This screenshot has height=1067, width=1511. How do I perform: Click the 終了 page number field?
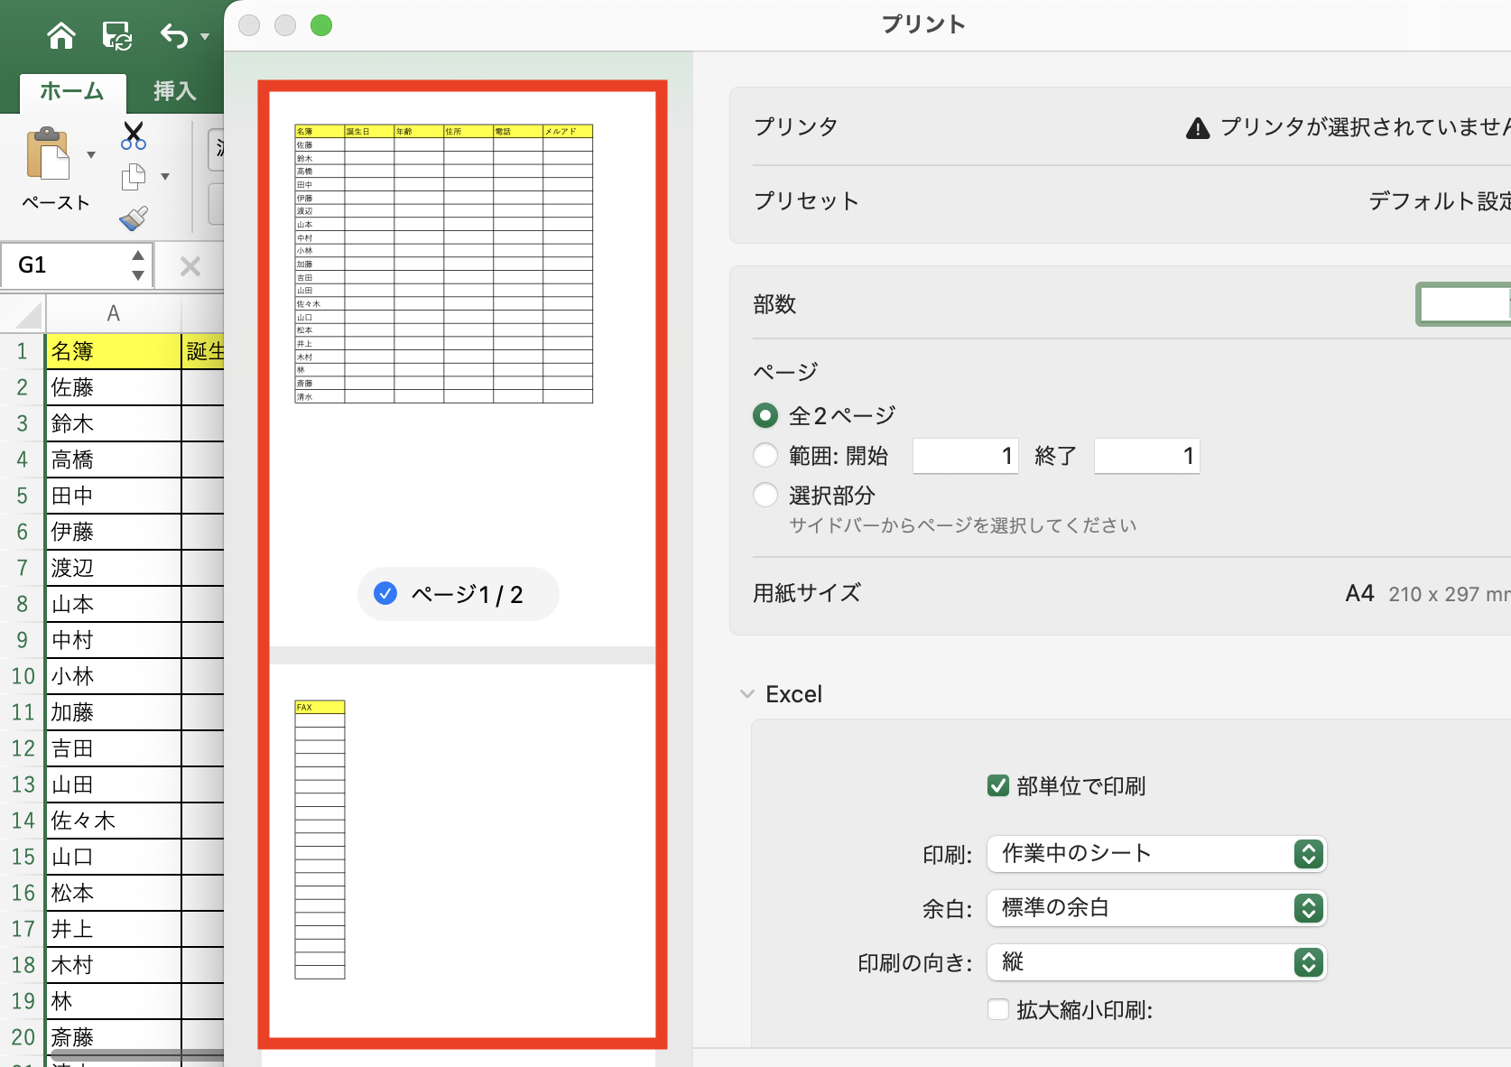[x=1145, y=456]
